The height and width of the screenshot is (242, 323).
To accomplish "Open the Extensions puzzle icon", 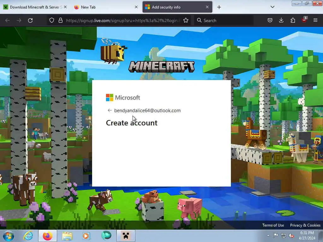I will point(293,20).
